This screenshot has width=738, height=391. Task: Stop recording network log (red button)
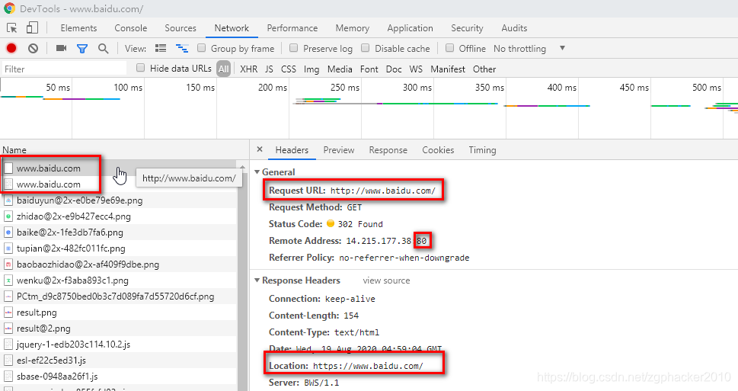pyautogui.click(x=11, y=48)
